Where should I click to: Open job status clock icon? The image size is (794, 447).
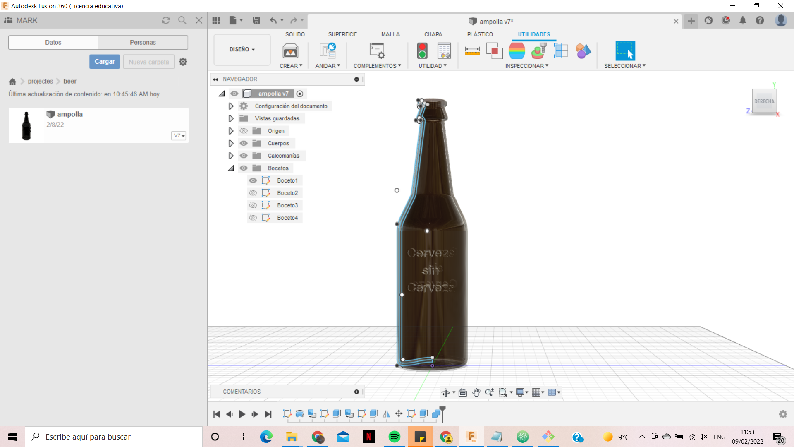[726, 20]
